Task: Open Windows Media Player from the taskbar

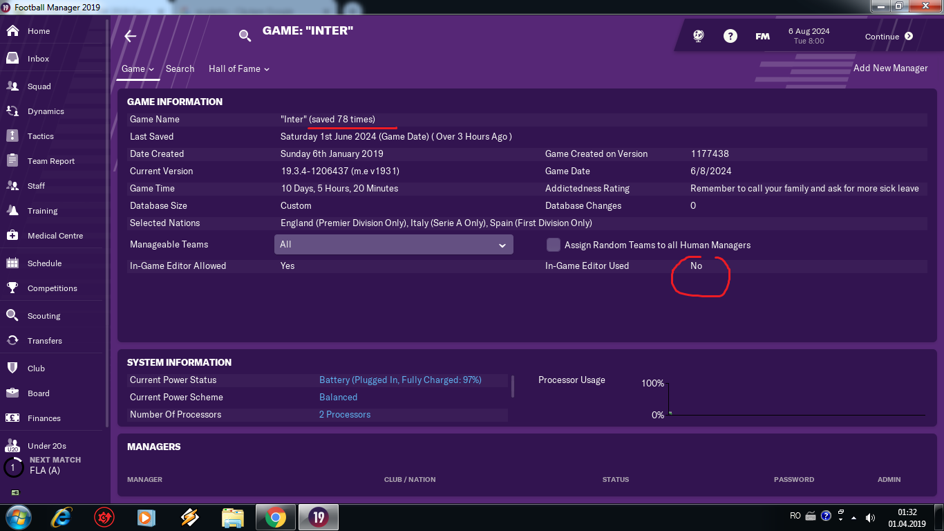Action: (x=147, y=517)
